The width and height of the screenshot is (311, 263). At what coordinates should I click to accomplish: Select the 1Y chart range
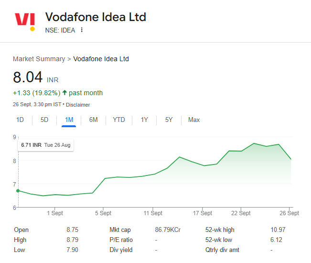click(x=144, y=120)
